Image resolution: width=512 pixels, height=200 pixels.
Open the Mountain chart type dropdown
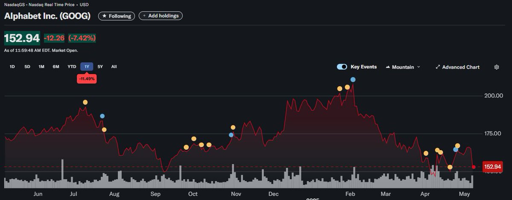(403, 67)
